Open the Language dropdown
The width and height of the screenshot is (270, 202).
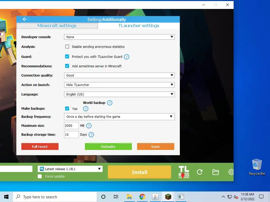pyautogui.click(x=119, y=94)
